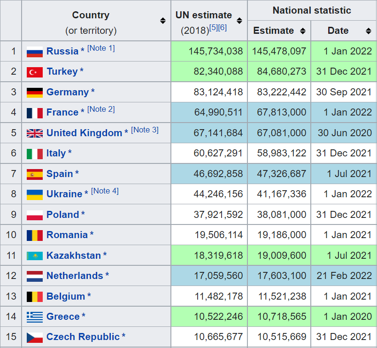Click the United Kingdom flag icon

(x=35, y=133)
